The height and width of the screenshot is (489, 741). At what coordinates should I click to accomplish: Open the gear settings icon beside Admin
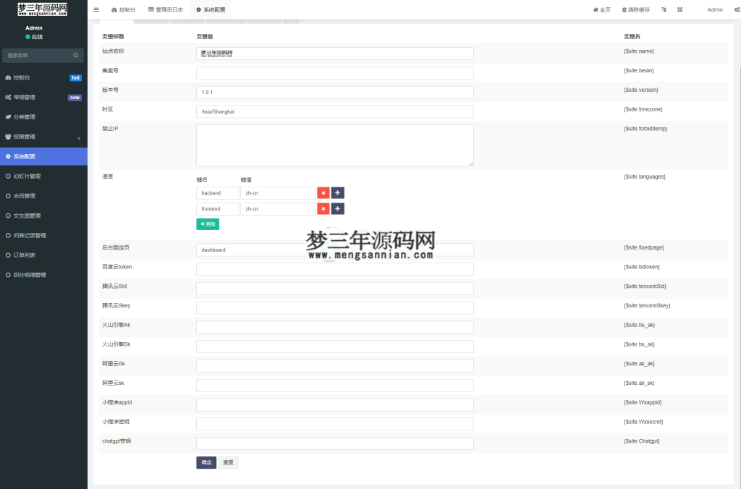[736, 10]
